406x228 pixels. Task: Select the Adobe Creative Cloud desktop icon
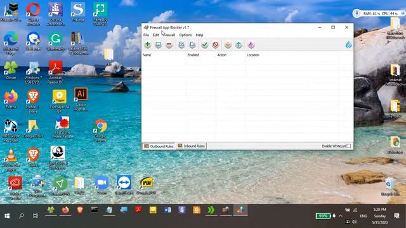15,188
